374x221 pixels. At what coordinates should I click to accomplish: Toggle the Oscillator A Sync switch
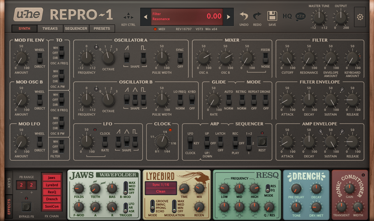(x=180, y=58)
